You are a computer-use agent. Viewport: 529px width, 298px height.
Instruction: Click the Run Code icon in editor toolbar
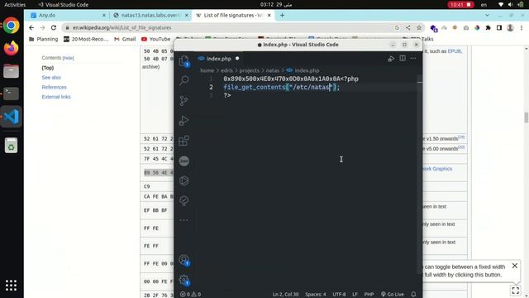pos(391,59)
